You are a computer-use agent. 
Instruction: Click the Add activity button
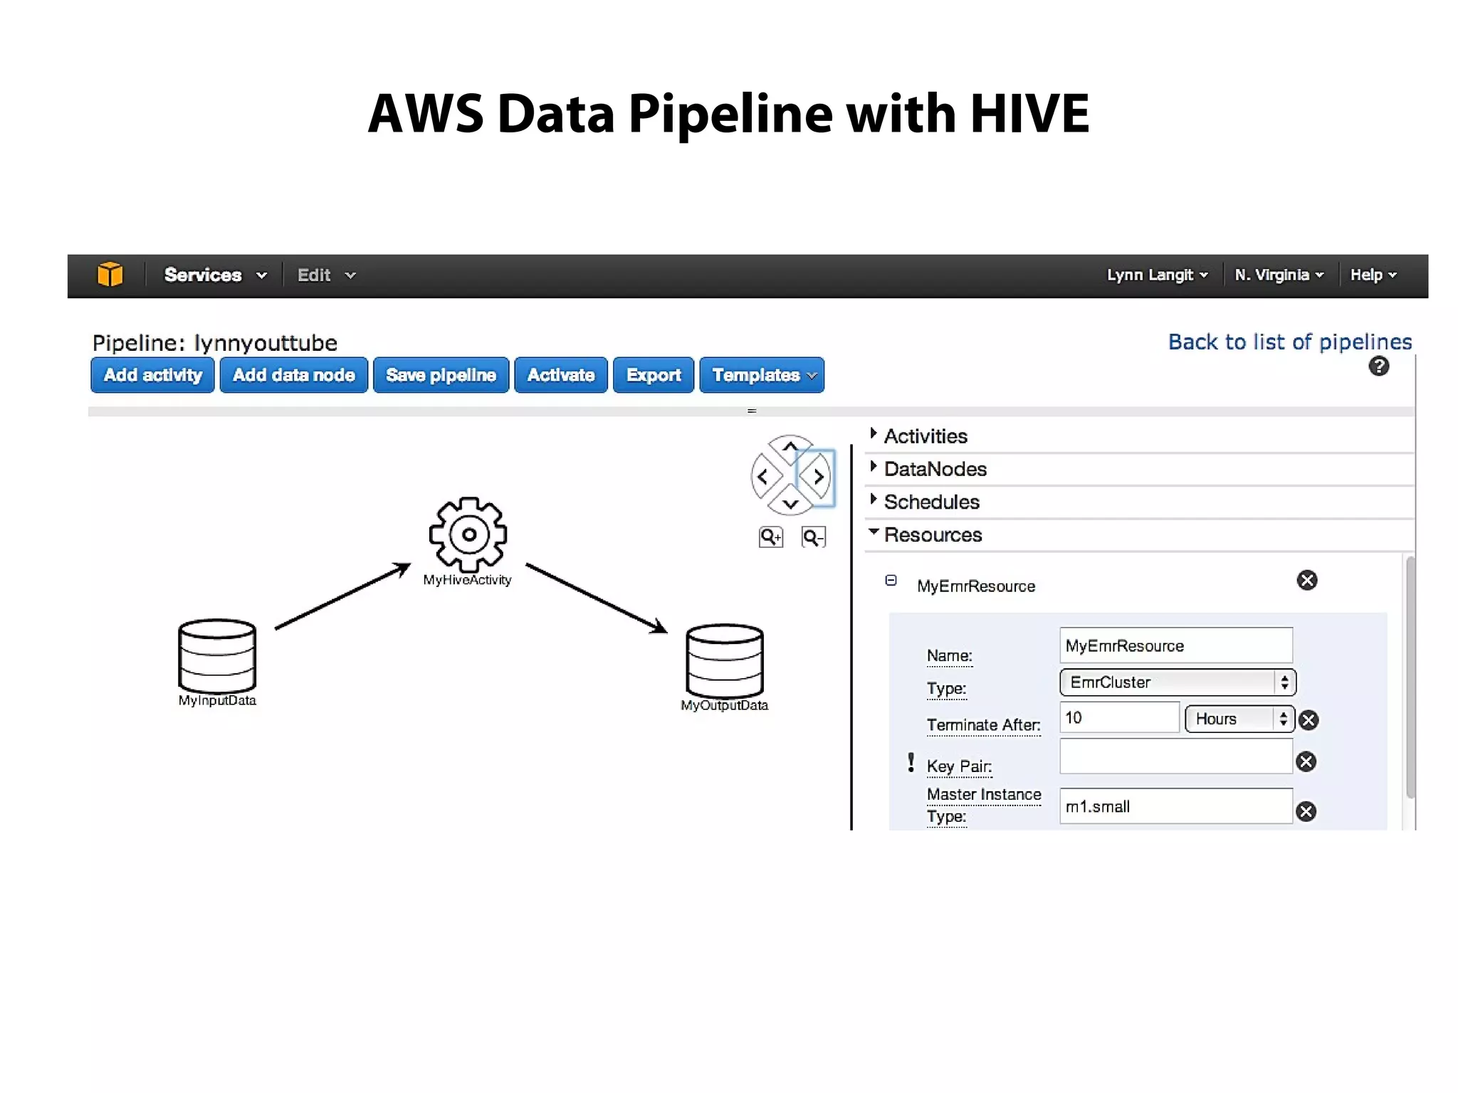click(152, 375)
